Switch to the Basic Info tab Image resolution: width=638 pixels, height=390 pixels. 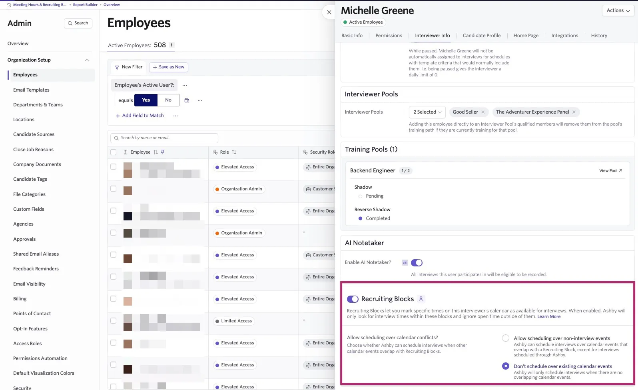[352, 36]
